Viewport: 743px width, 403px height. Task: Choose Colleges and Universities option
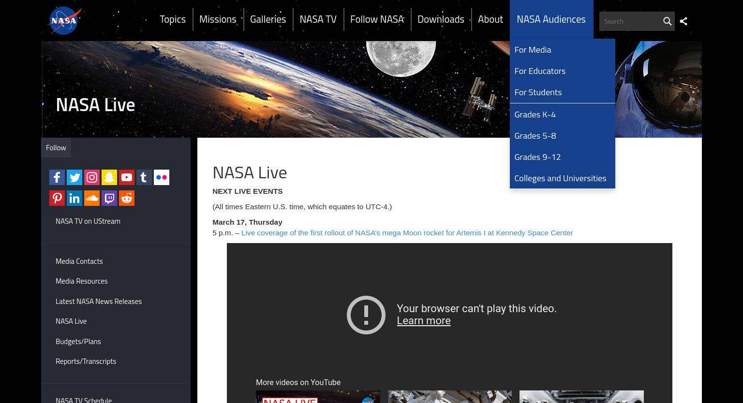click(562, 178)
